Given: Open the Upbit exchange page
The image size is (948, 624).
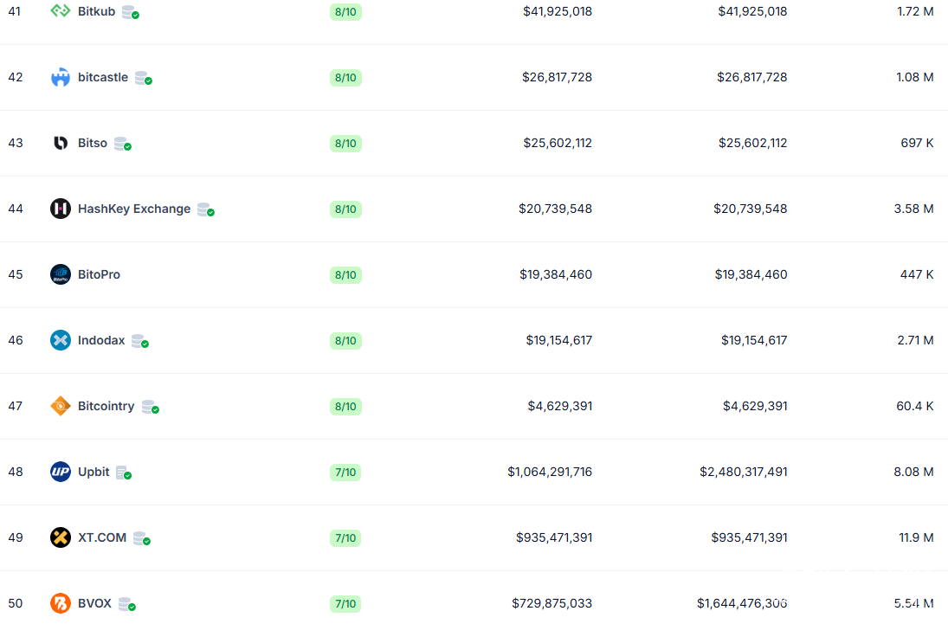Looking at the screenshot, I should pos(94,472).
